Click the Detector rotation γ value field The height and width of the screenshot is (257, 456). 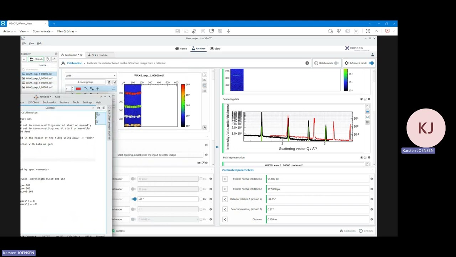coord(317,210)
